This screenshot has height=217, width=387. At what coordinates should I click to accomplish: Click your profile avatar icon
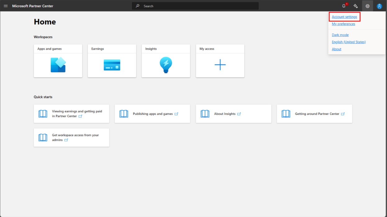(379, 6)
